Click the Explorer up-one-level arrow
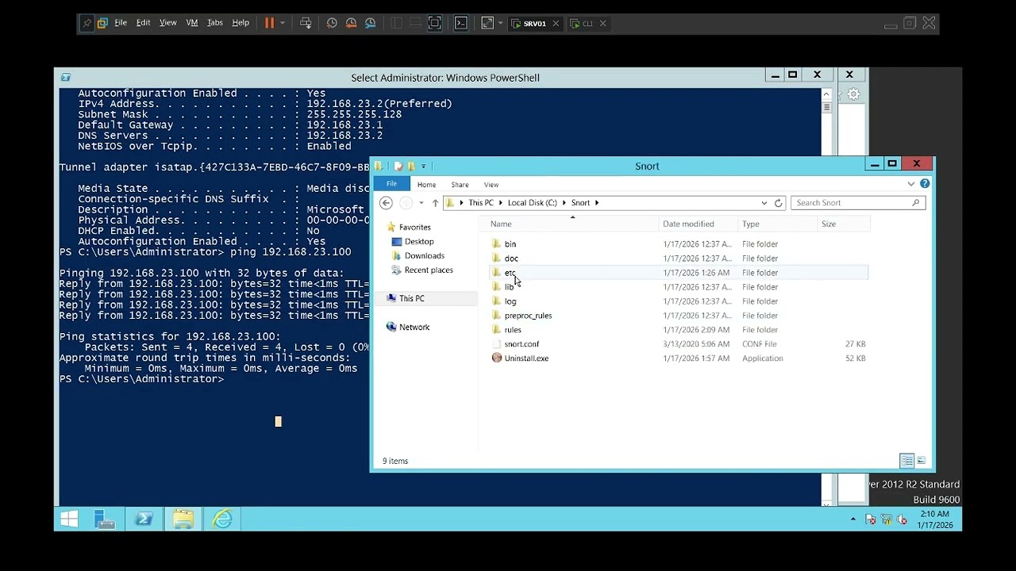Image resolution: width=1016 pixels, height=571 pixels. click(x=435, y=203)
